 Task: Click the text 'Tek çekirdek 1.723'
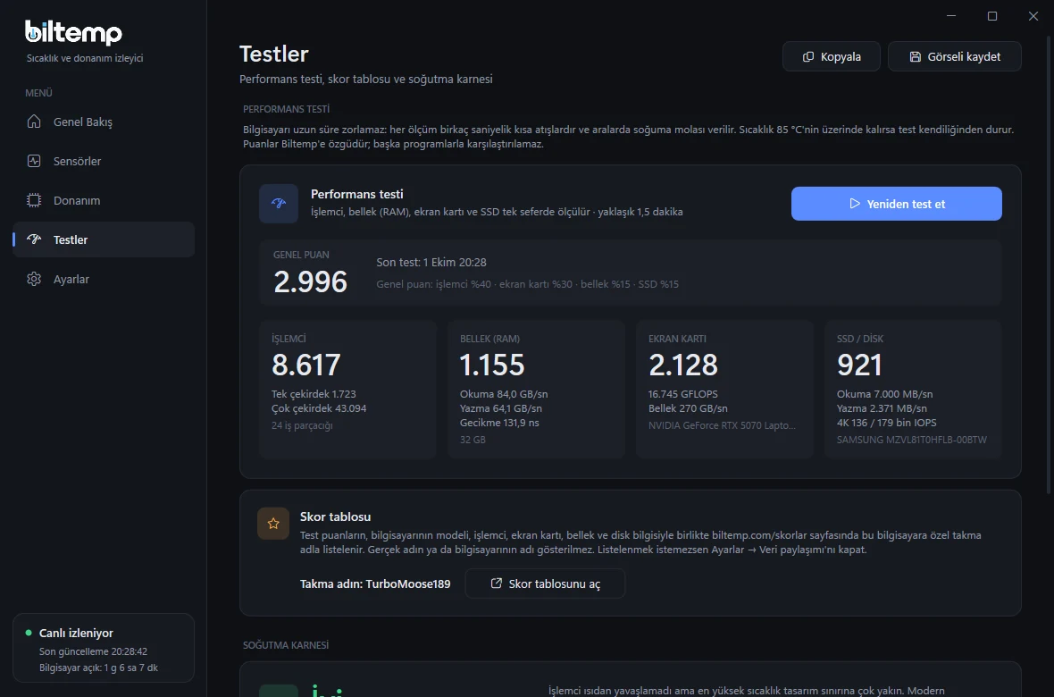(x=314, y=393)
